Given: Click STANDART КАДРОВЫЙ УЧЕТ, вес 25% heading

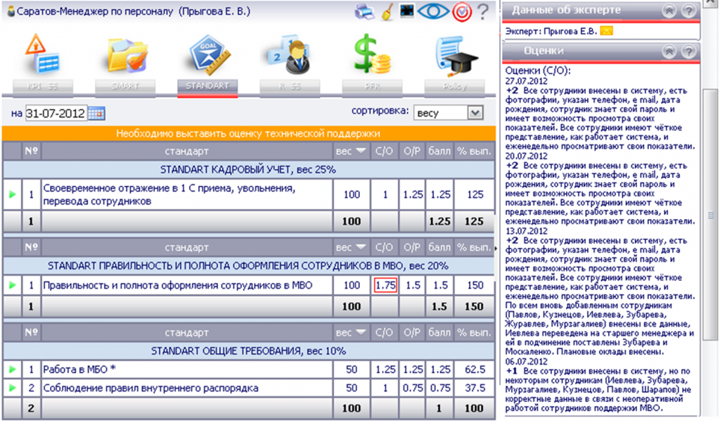Looking at the screenshot, I should coord(248,170).
